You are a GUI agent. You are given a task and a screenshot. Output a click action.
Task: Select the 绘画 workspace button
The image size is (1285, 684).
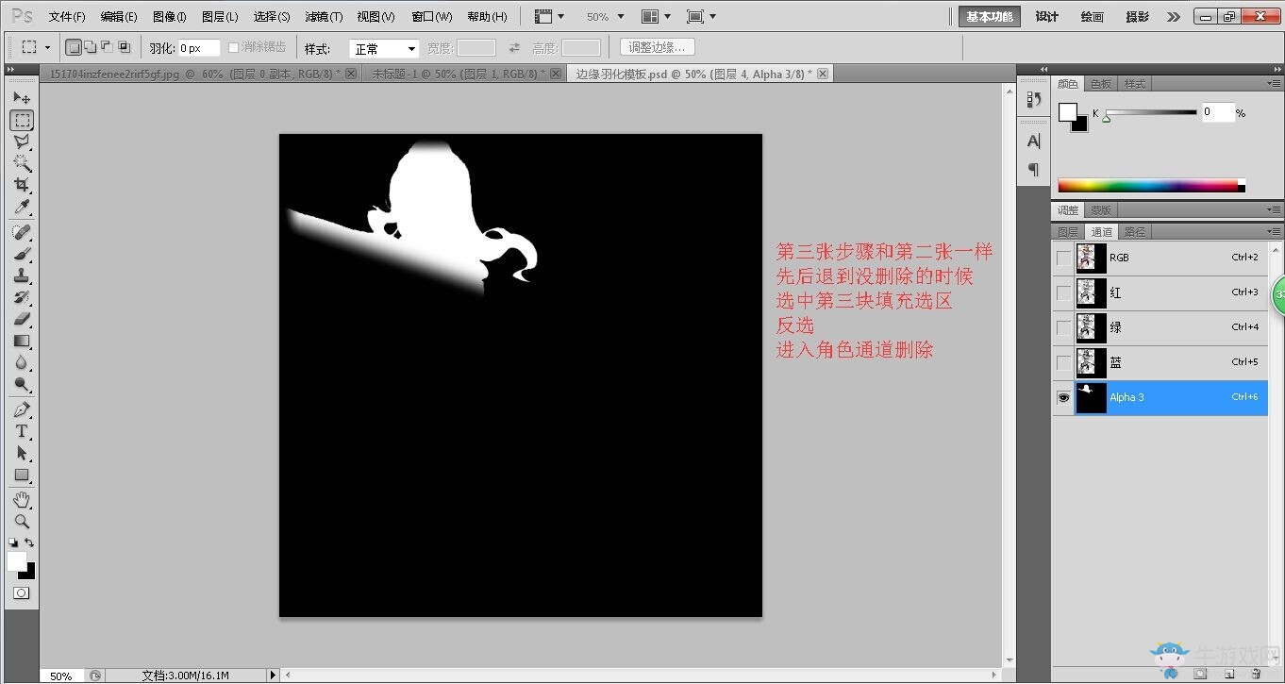[x=1093, y=17]
